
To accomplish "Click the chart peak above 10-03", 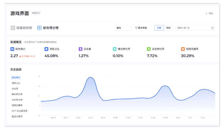I will (91, 77).
